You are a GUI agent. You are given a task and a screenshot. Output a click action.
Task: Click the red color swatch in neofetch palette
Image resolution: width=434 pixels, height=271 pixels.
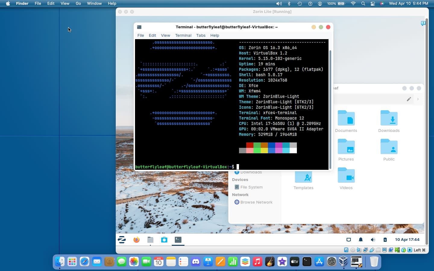pyautogui.click(x=250, y=145)
